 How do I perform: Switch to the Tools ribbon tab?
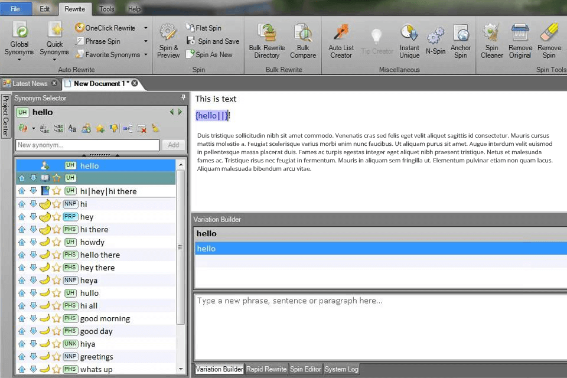point(107,9)
